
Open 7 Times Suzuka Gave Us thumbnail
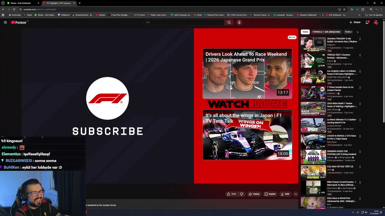(313, 93)
